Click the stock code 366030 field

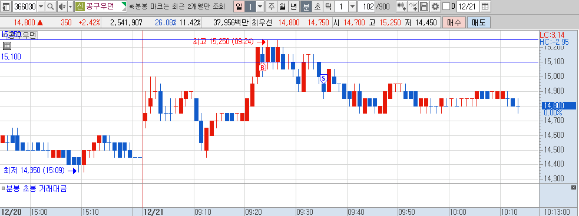25,6
